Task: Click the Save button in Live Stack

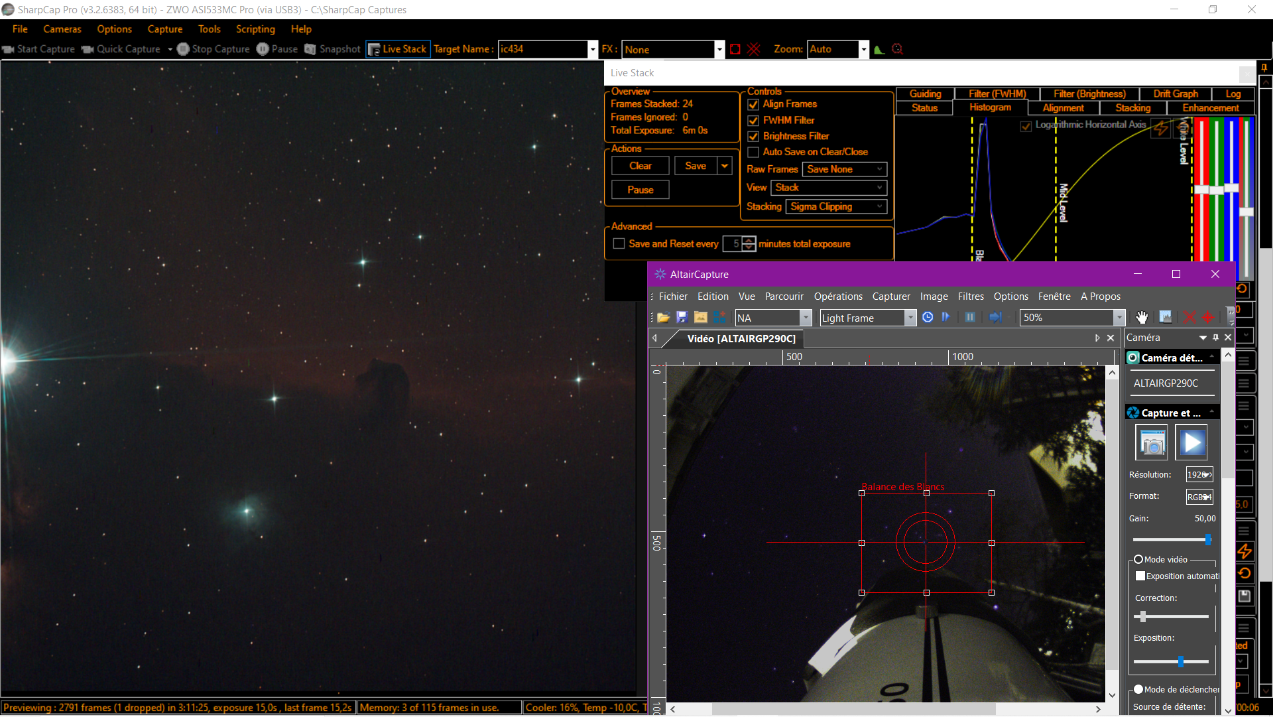Action: (696, 166)
